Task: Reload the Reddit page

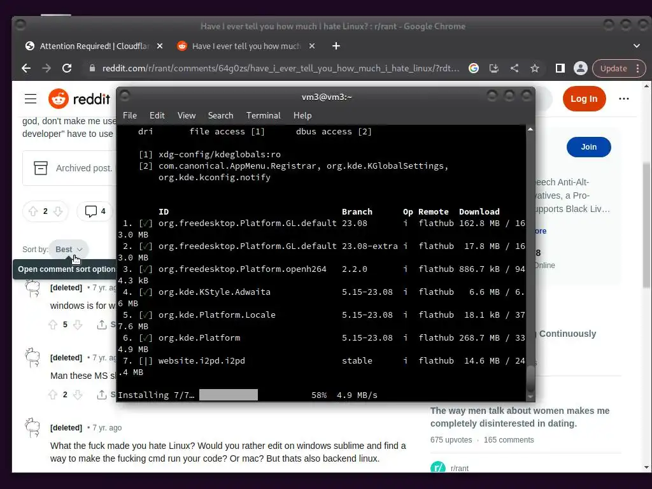Action: click(67, 68)
